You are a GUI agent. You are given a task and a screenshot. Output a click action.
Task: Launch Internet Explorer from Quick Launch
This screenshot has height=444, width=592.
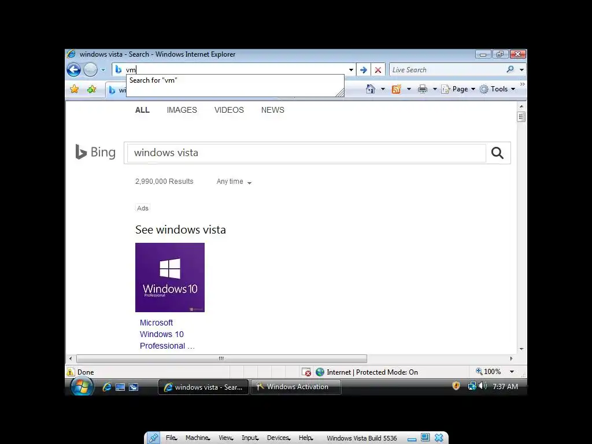107,387
